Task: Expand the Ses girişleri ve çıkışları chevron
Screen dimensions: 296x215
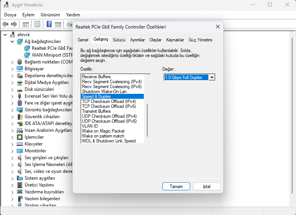Action: pyautogui.click(x=13, y=158)
